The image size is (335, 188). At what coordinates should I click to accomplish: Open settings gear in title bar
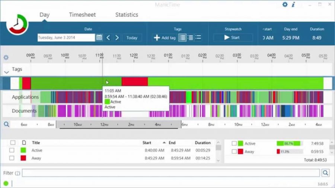pyautogui.click(x=285, y=4)
